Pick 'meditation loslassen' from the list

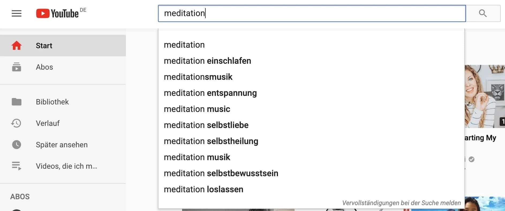click(x=203, y=189)
